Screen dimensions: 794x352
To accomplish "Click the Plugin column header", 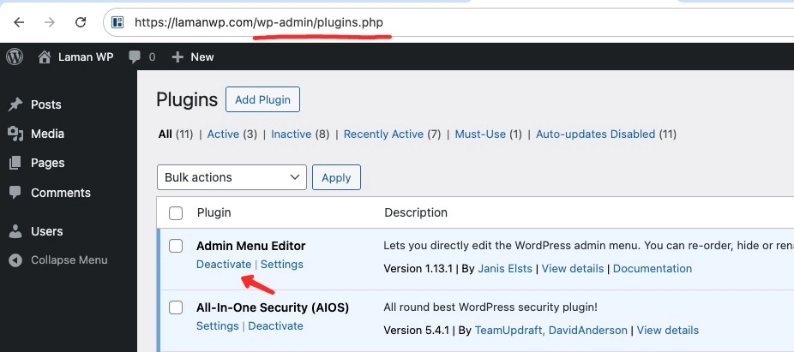I will (214, 213).
